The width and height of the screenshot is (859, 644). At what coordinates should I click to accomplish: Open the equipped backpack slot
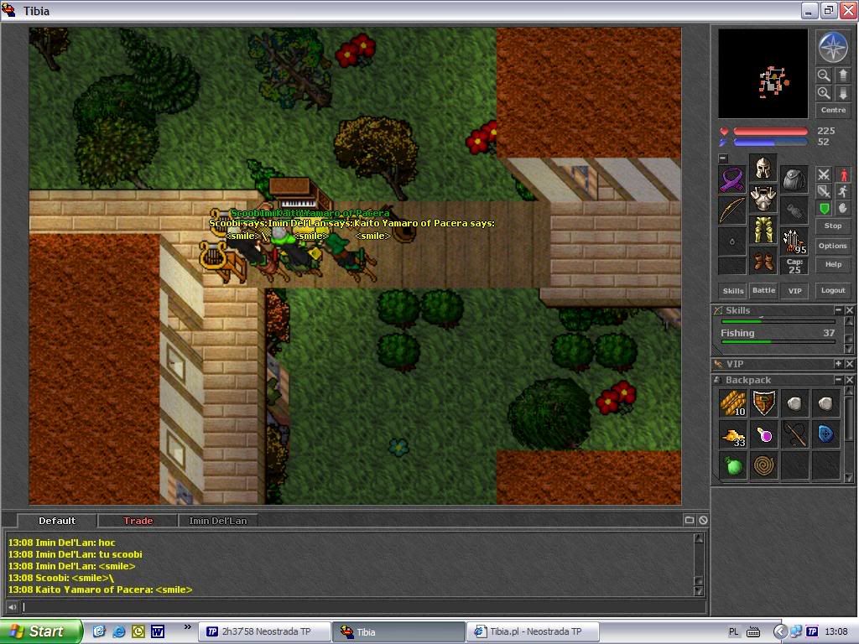point(794,179)
